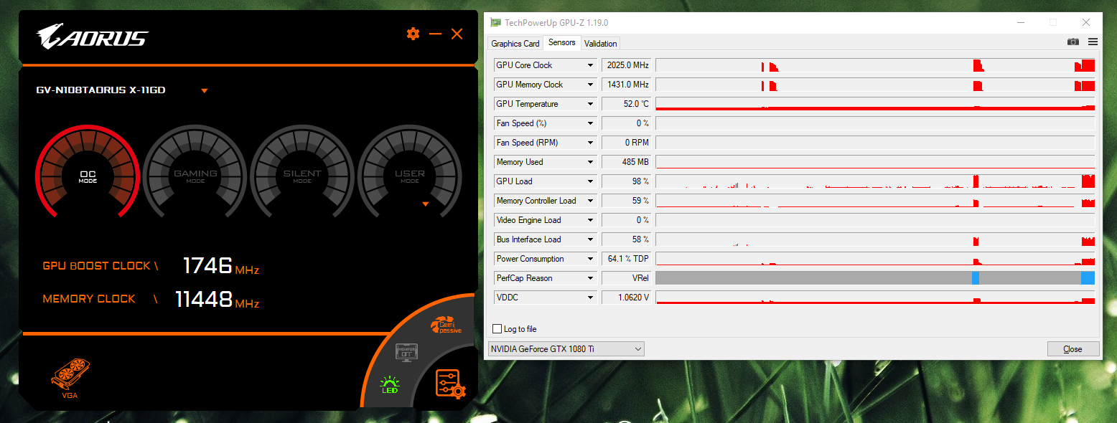
Task: Click 64.1 % TDP power value
Action: click(x=627, y=259)
